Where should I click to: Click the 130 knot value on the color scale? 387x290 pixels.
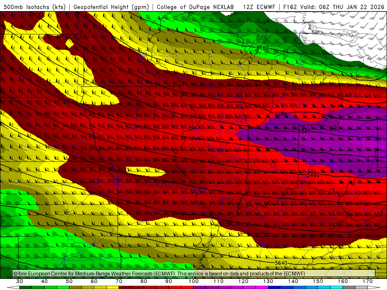point(268,281)
